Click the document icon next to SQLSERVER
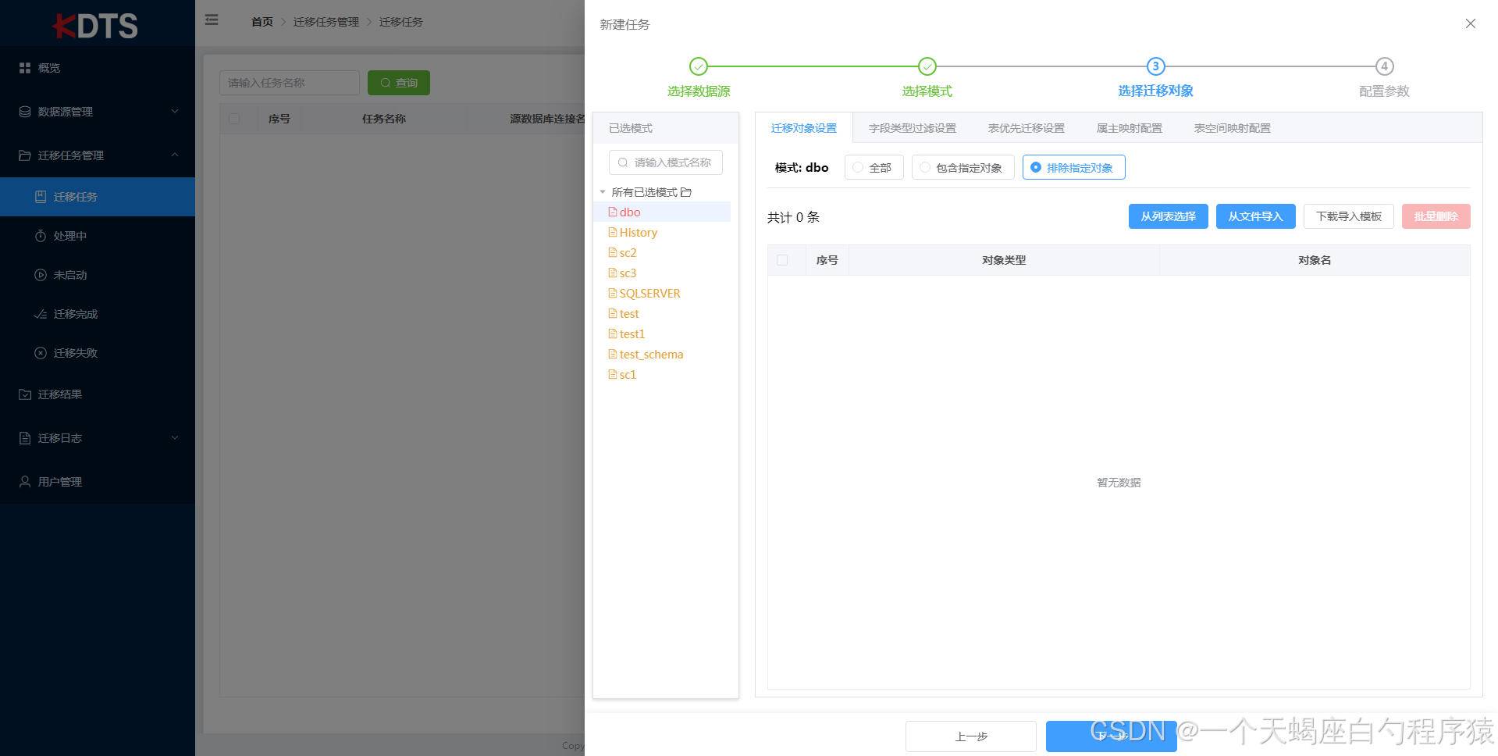The image size is (1498, 756). 613,293
